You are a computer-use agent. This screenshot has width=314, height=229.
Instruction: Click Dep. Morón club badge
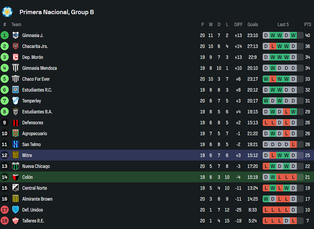click(16, 57)
